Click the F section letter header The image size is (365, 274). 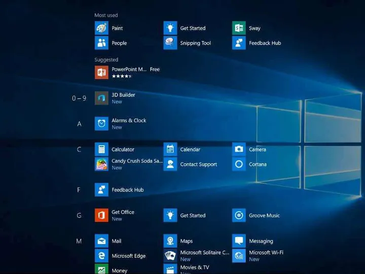[79, 190]
